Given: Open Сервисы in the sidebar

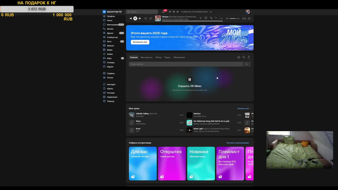Looking at the screenshot, I should [x=111, y=73].
